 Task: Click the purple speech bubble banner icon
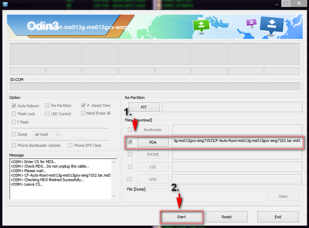(251, 23)
